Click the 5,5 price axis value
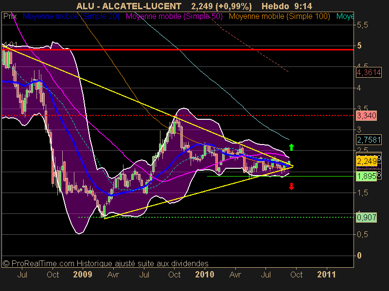 362,25
